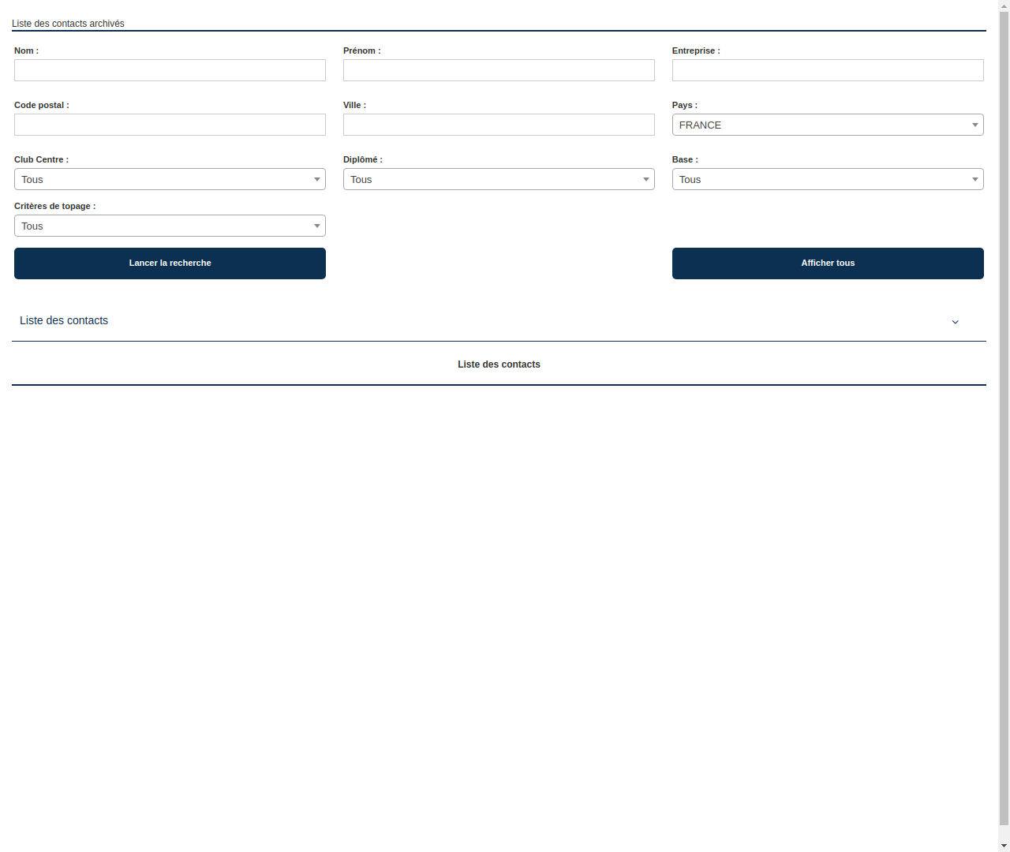Viewport: 1010px width, 852px height.
Task: Click the dropdown arrow on the Pays field
Action: coord(974,125)
